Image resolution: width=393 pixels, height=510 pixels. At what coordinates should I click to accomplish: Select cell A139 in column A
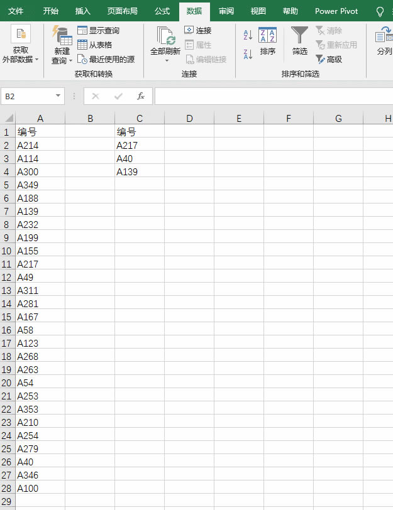[40, 212]
